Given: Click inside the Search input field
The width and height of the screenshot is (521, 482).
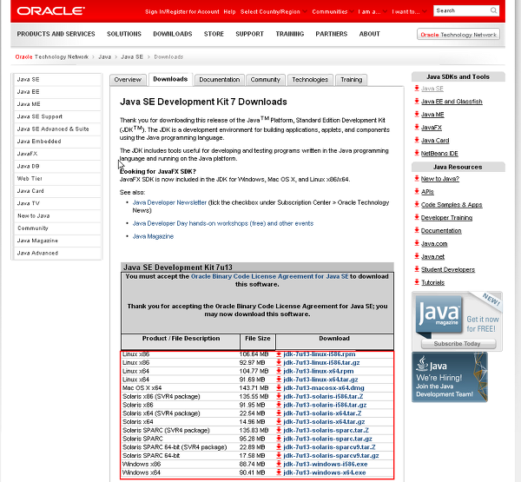Looking at the screenshot, I should (462, 10).
